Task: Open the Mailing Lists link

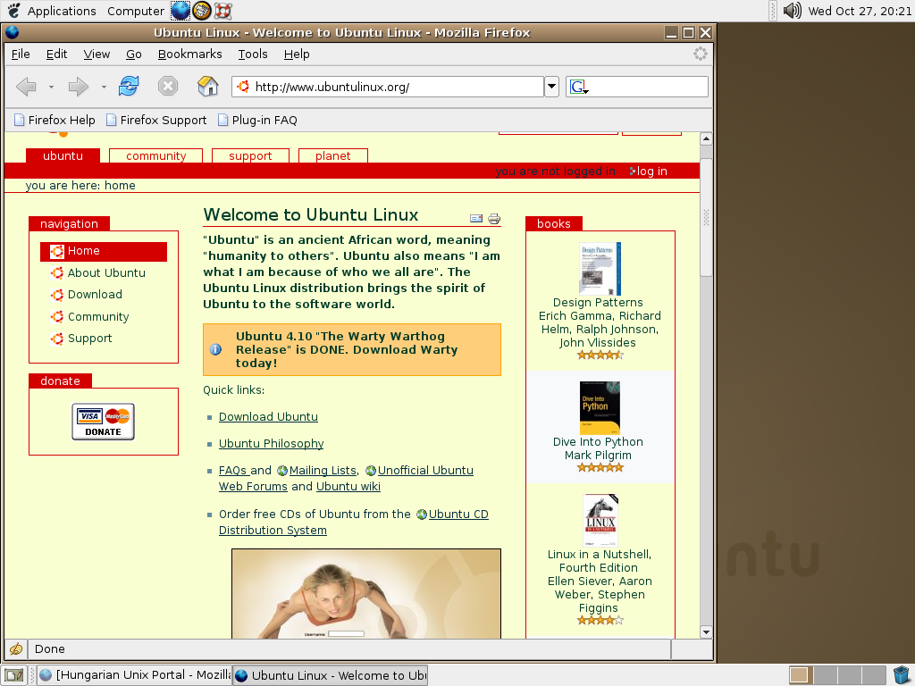Action: [323, 470]
